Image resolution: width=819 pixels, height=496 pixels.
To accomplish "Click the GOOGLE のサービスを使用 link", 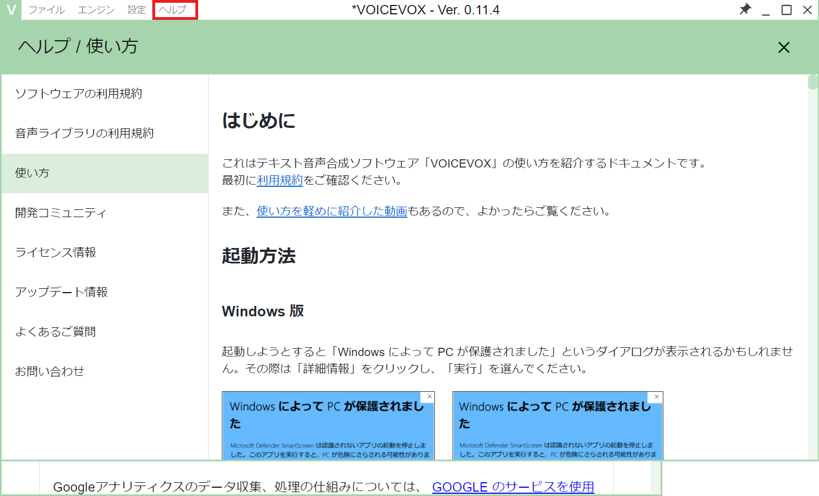I will (513, 487).
